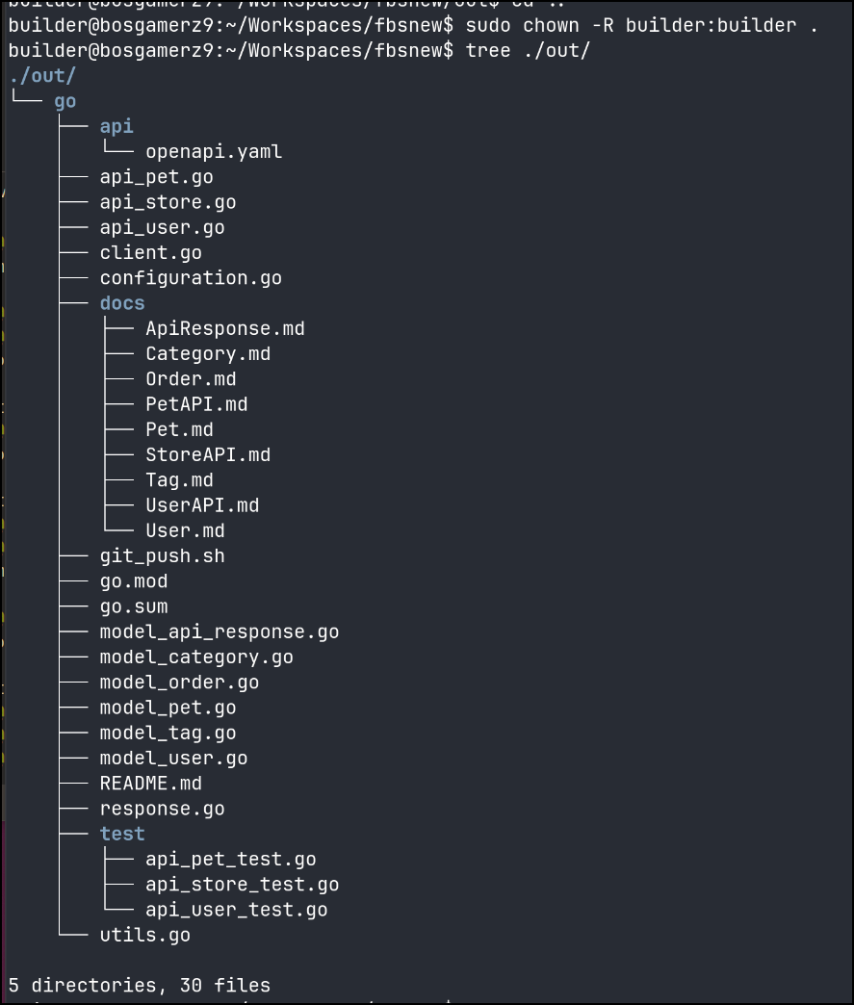Click the ./out/ root path
Image resolution: width=854 pixels, height=1005 pixels.
pos(42,76)
